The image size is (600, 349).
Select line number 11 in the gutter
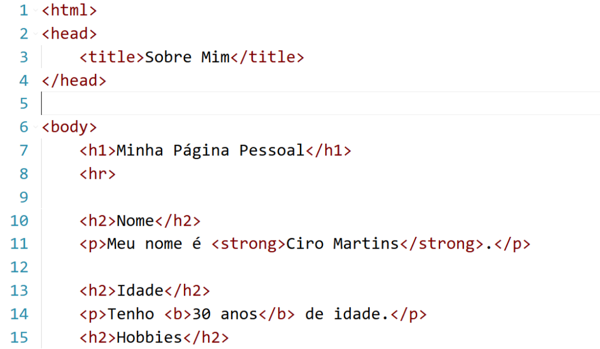[19, 244]
